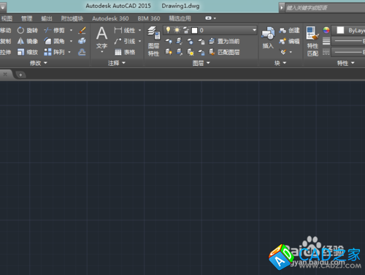Click the Copy (复制) button
365x275 pixels.
pos(5,41)
